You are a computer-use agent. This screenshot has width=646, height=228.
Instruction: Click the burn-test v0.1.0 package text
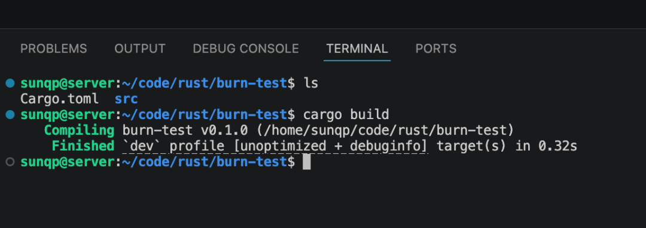(185, 130)
